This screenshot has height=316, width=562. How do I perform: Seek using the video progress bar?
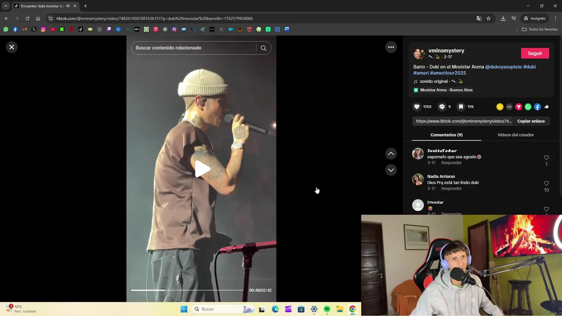187,290
